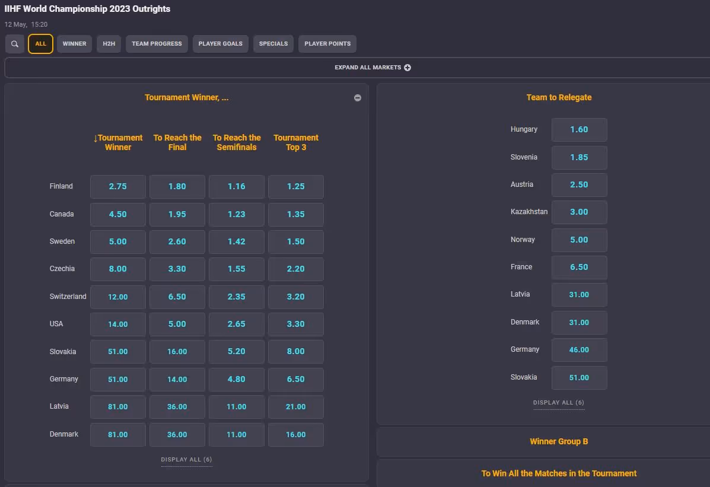This screenshot has height=487, width=710.
Task: Sort by Tournament Winner column header
Action: pos(117,142)
